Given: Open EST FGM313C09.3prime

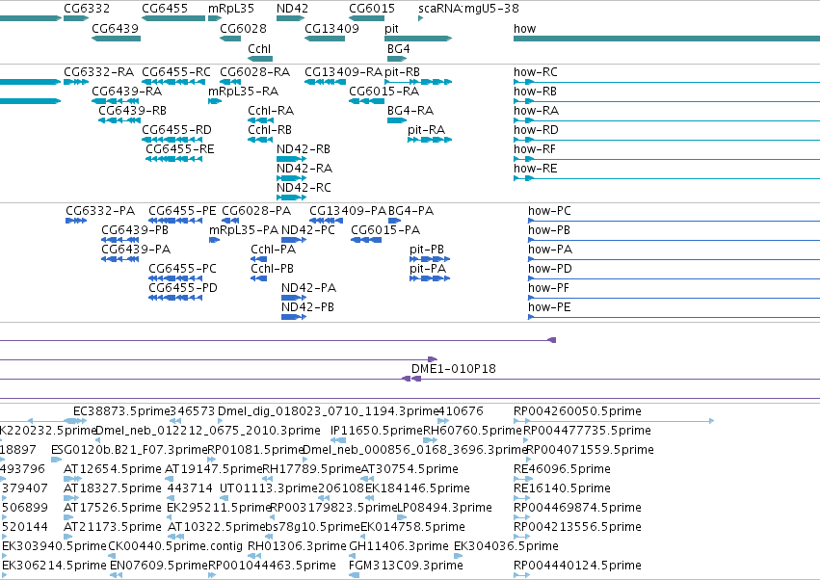Looking at the screenshot, I should (406, 566).
